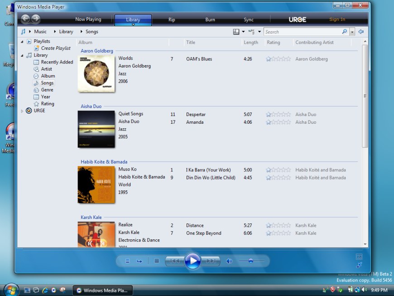Click in the Search field
Viewport: 394px width, 296px height.
pos(302,32)
